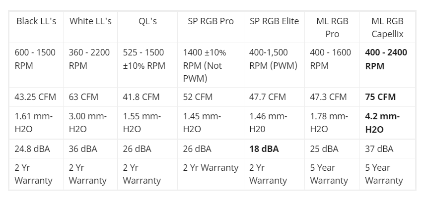Click the bold 75 CFM cell

click(387, 97)
